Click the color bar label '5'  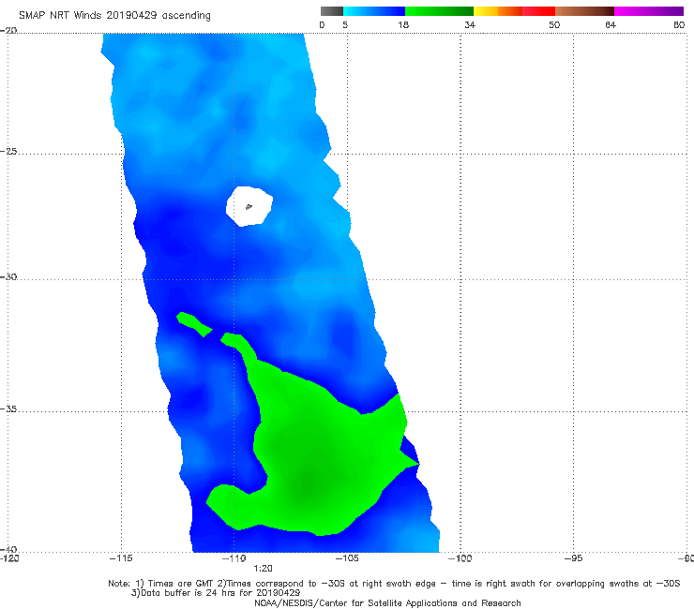pyautogui.click(x=345, y=24)
